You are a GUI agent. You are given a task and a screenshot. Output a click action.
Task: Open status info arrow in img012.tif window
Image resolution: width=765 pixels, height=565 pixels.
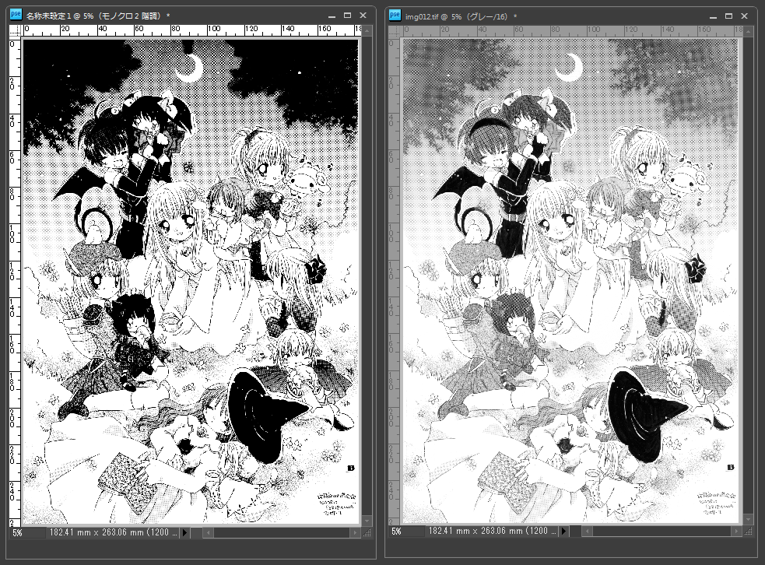point(563,531)
